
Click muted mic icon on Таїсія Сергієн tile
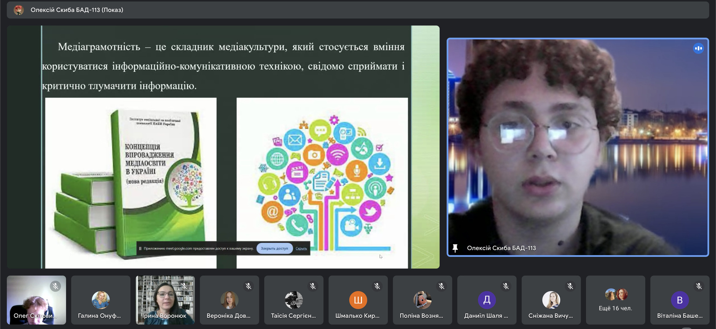click(313, 286)
